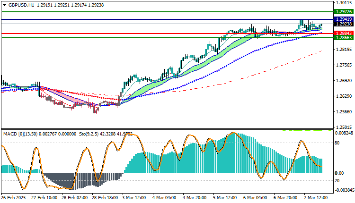The image size is (355, 203).
Task: Click the 26 Feb 2025 time label
Action: pos(14,198)
